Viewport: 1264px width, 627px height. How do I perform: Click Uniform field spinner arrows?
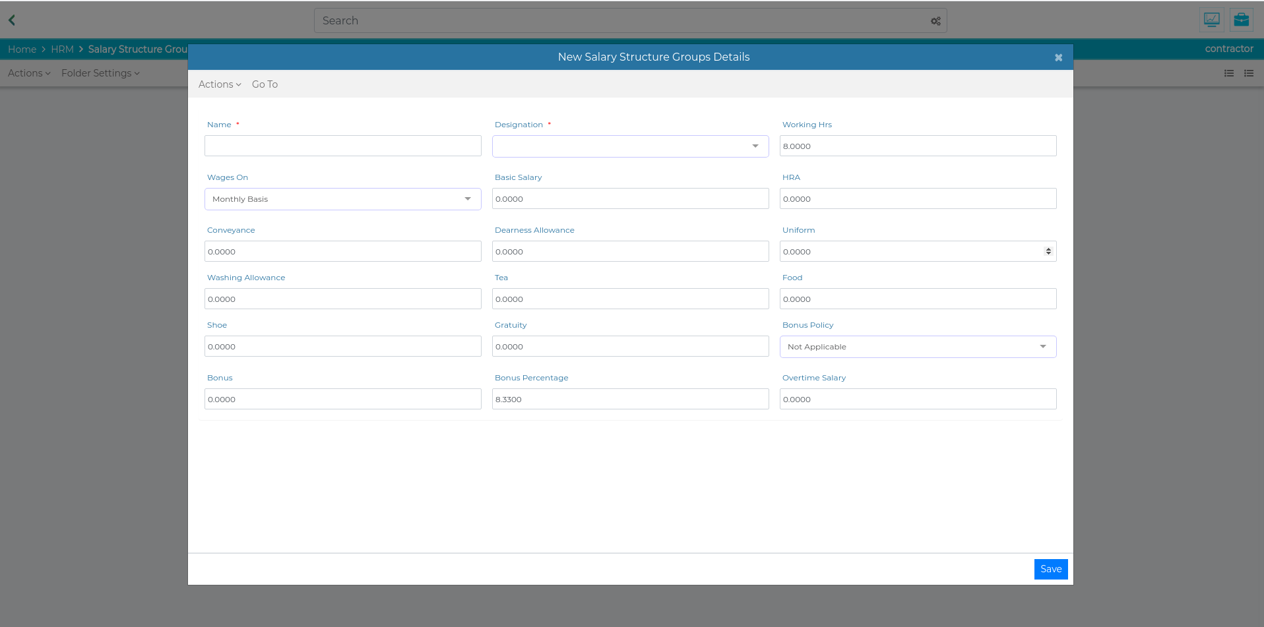click(x=1048, y=251)
